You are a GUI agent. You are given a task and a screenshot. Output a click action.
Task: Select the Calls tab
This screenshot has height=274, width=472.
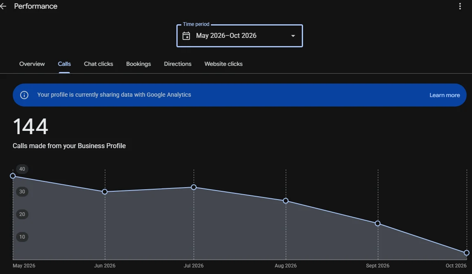tap(64, 64)
